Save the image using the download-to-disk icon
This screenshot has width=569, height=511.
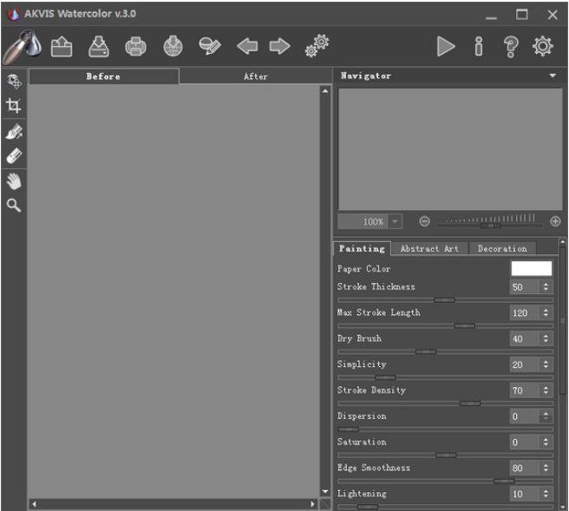(x=99, y=47)
